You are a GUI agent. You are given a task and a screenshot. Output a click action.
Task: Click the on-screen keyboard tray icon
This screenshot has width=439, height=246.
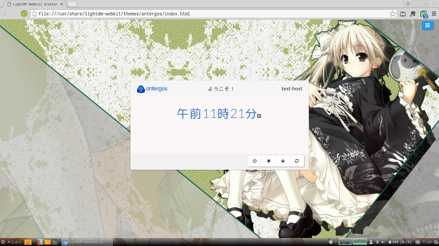[418, 242]
